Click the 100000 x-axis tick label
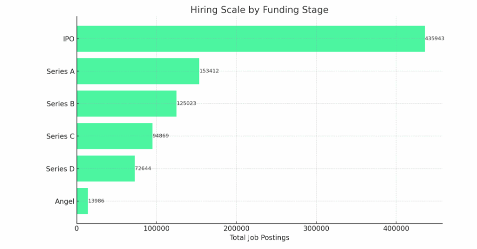The height and width of the screenshot is (249, 477). 157,229
